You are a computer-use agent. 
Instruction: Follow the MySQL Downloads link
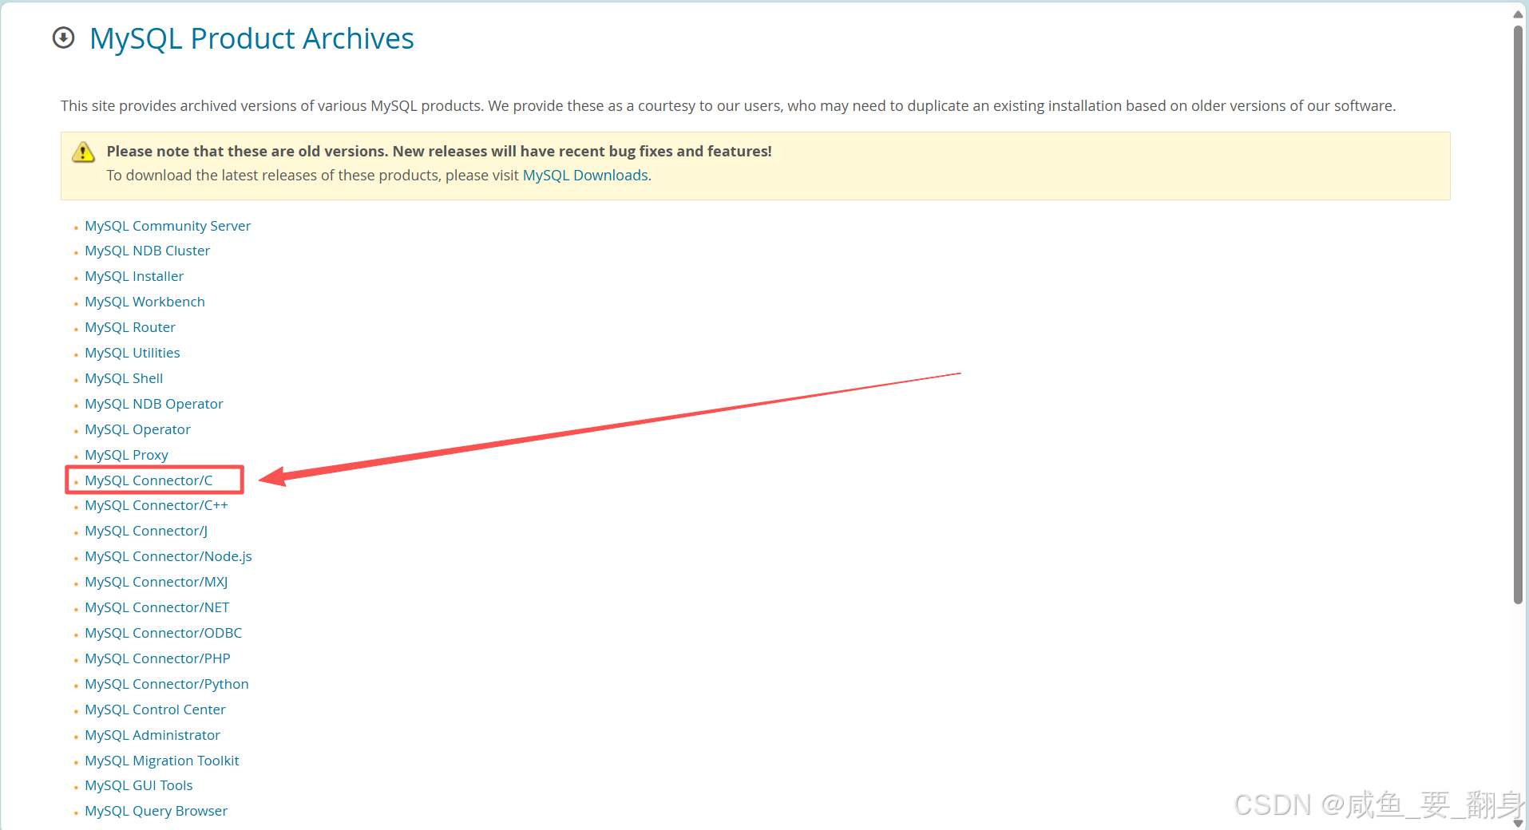[585, 176]
